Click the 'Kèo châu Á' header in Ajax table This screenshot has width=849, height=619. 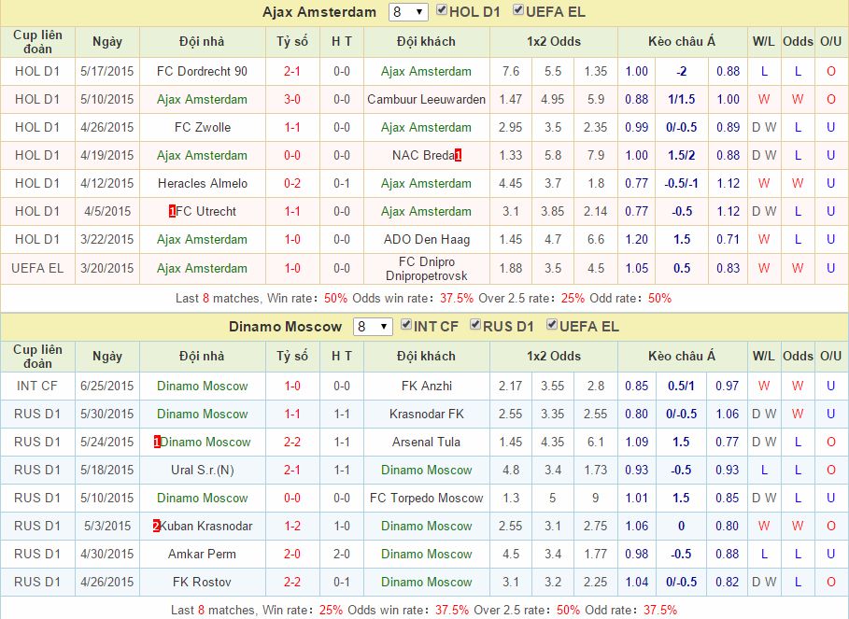click(682, 42)
